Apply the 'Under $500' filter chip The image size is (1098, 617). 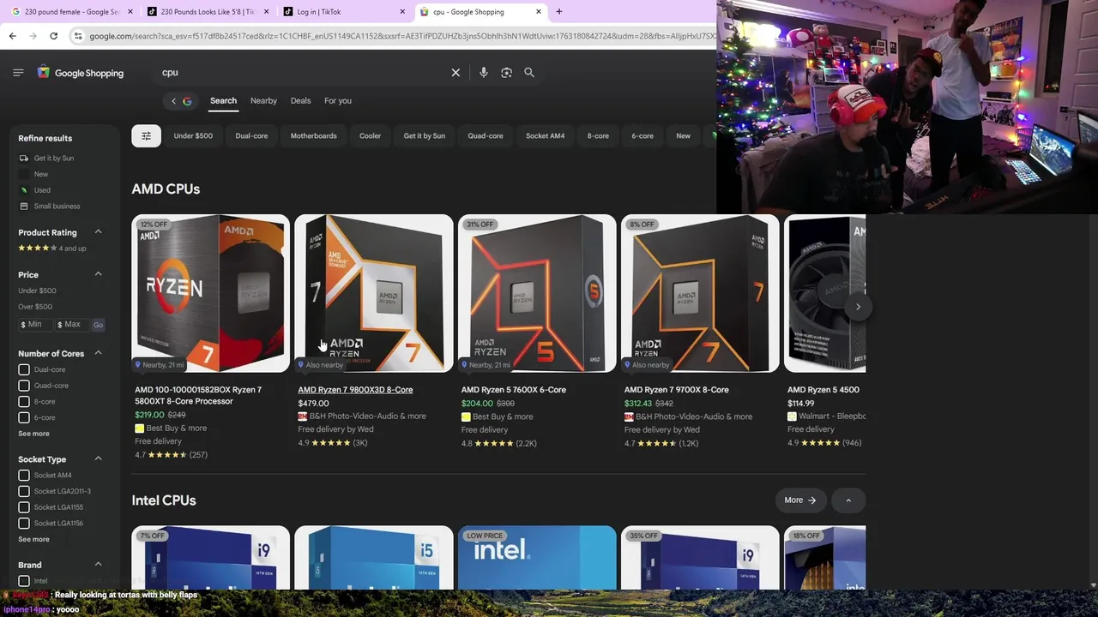(193, 136)
